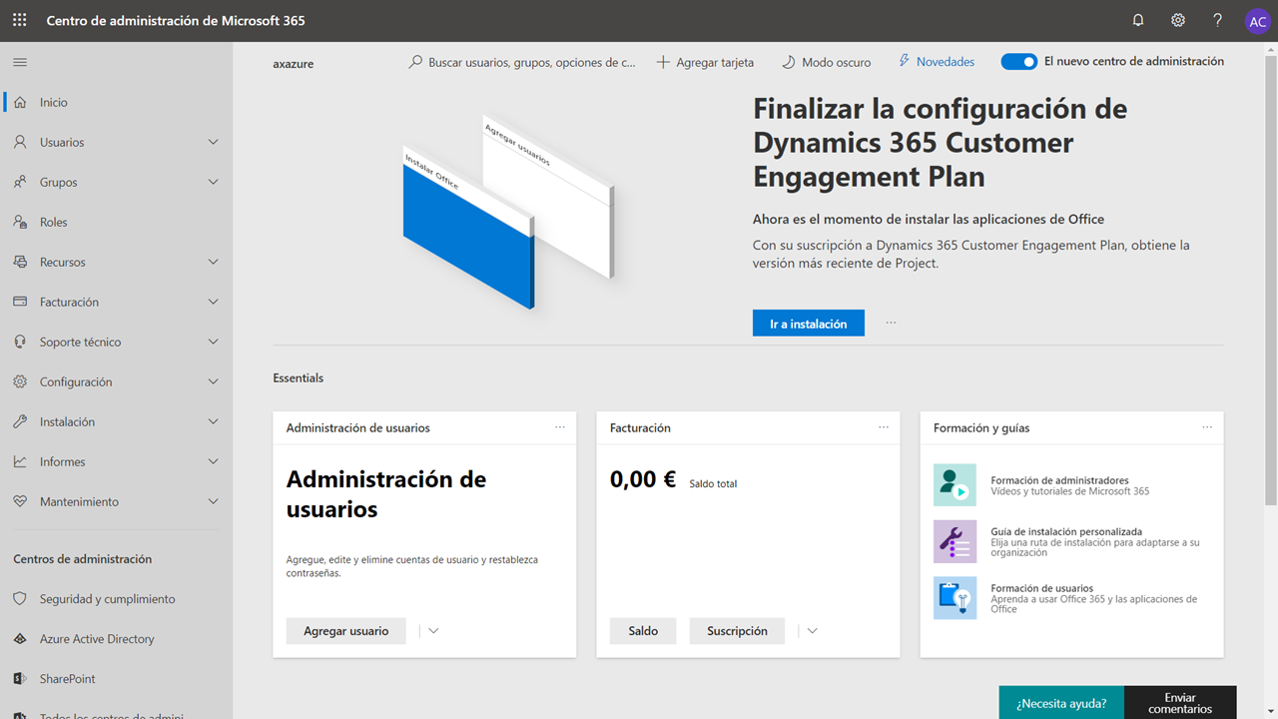Toggle El nuevo centro de administración switch
The height and width of the screenshot is (719, 1278).
[x=1019, y=62]
